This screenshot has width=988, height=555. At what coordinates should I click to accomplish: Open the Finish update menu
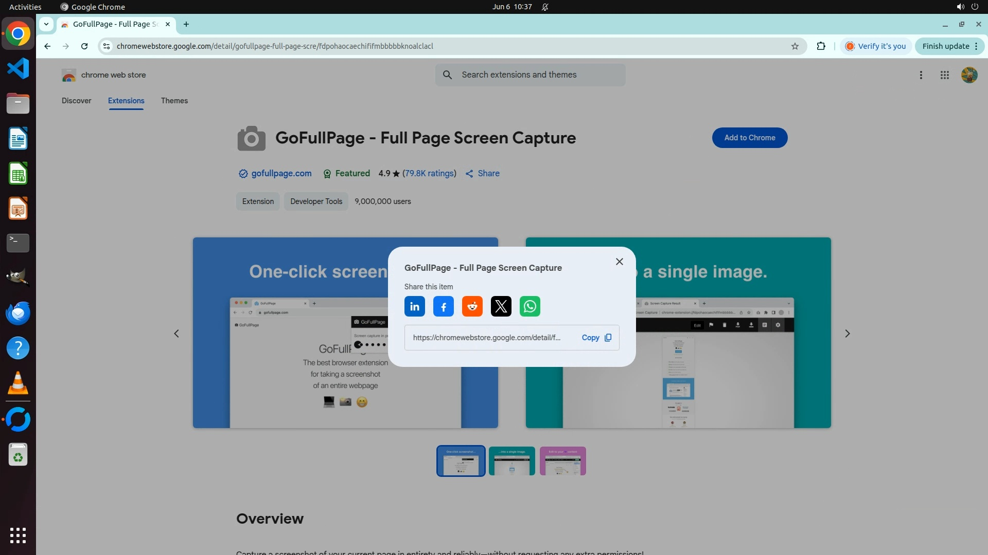(x=949, y=46)
